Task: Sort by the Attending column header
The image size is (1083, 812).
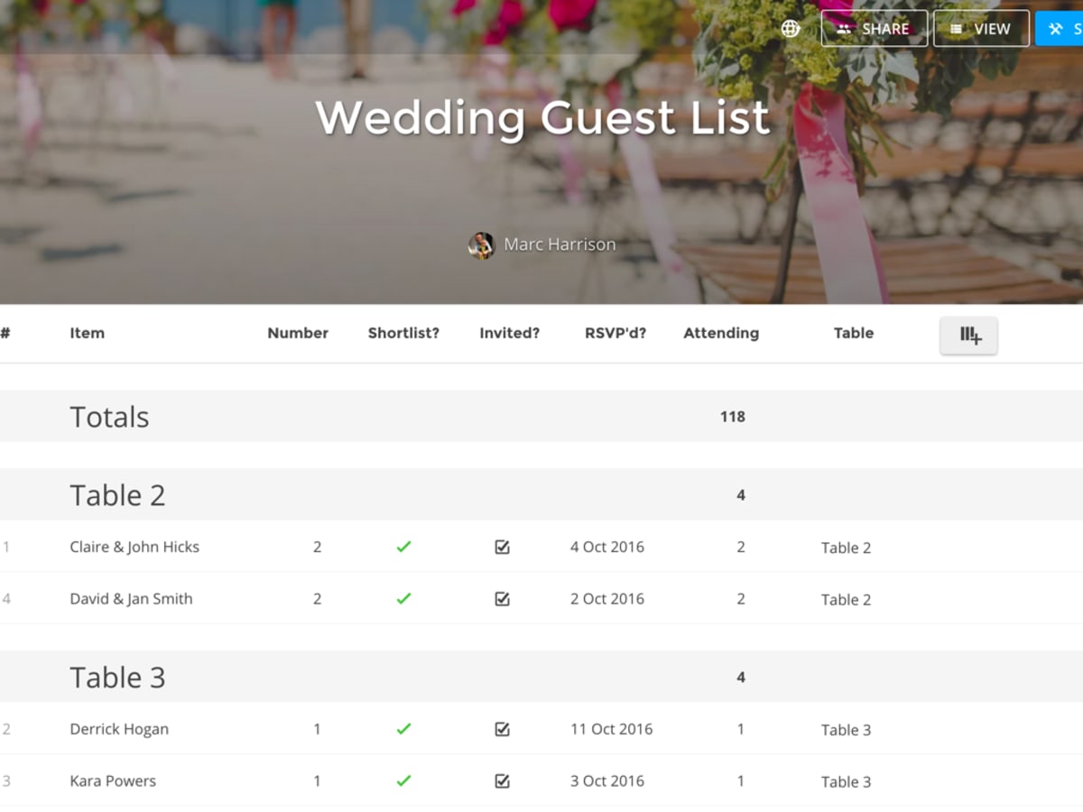Action: click(721, 333)
